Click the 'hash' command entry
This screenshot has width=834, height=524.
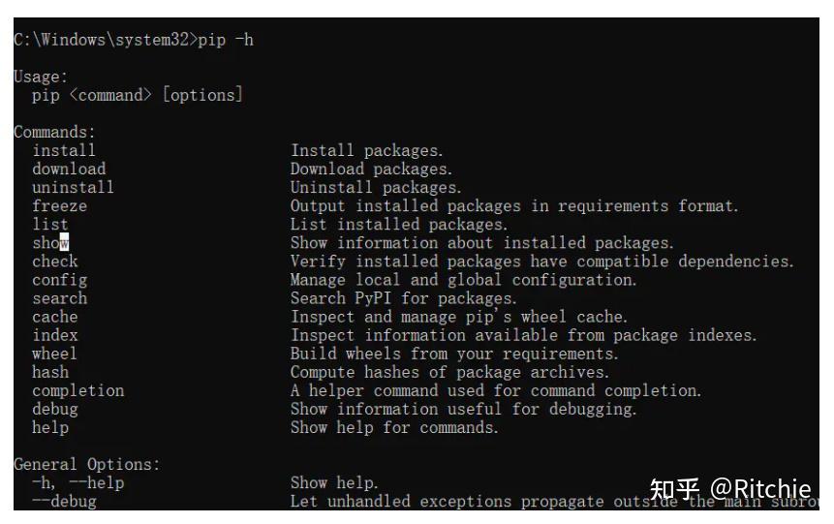point(50,372)
